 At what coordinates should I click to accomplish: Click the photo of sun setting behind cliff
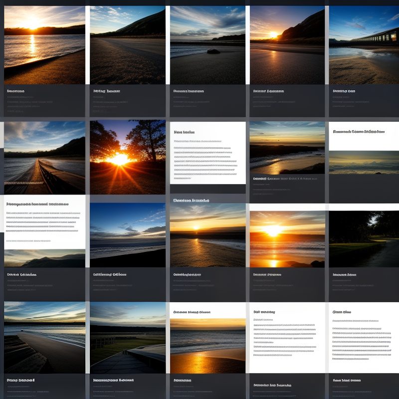287,45
